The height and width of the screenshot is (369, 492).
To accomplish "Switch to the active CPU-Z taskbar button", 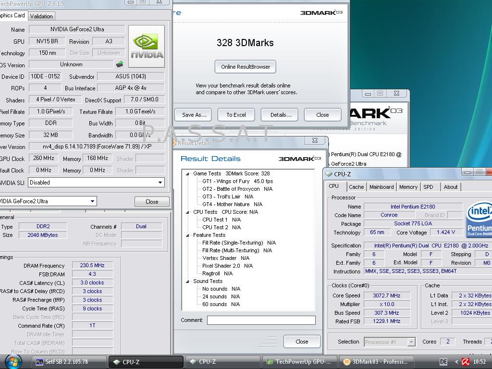I will [x=146, y=362].
